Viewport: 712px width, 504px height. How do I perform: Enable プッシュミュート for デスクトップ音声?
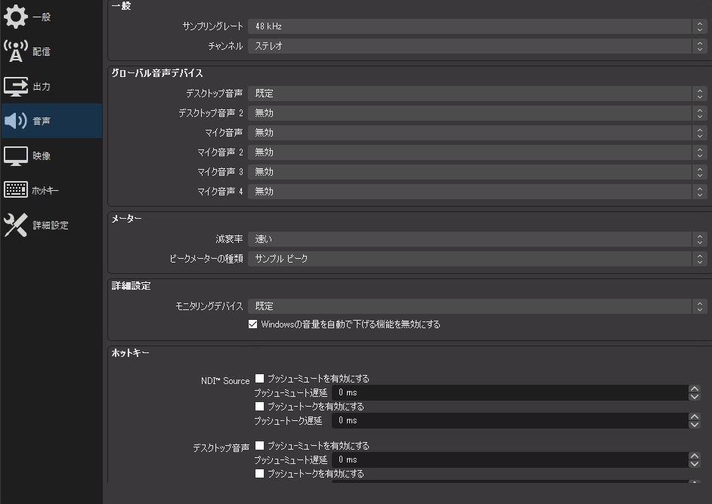coord(260,445)
